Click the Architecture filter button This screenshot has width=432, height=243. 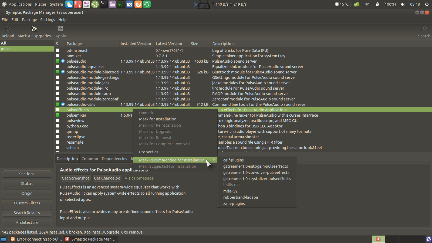(x=27, y=222)
